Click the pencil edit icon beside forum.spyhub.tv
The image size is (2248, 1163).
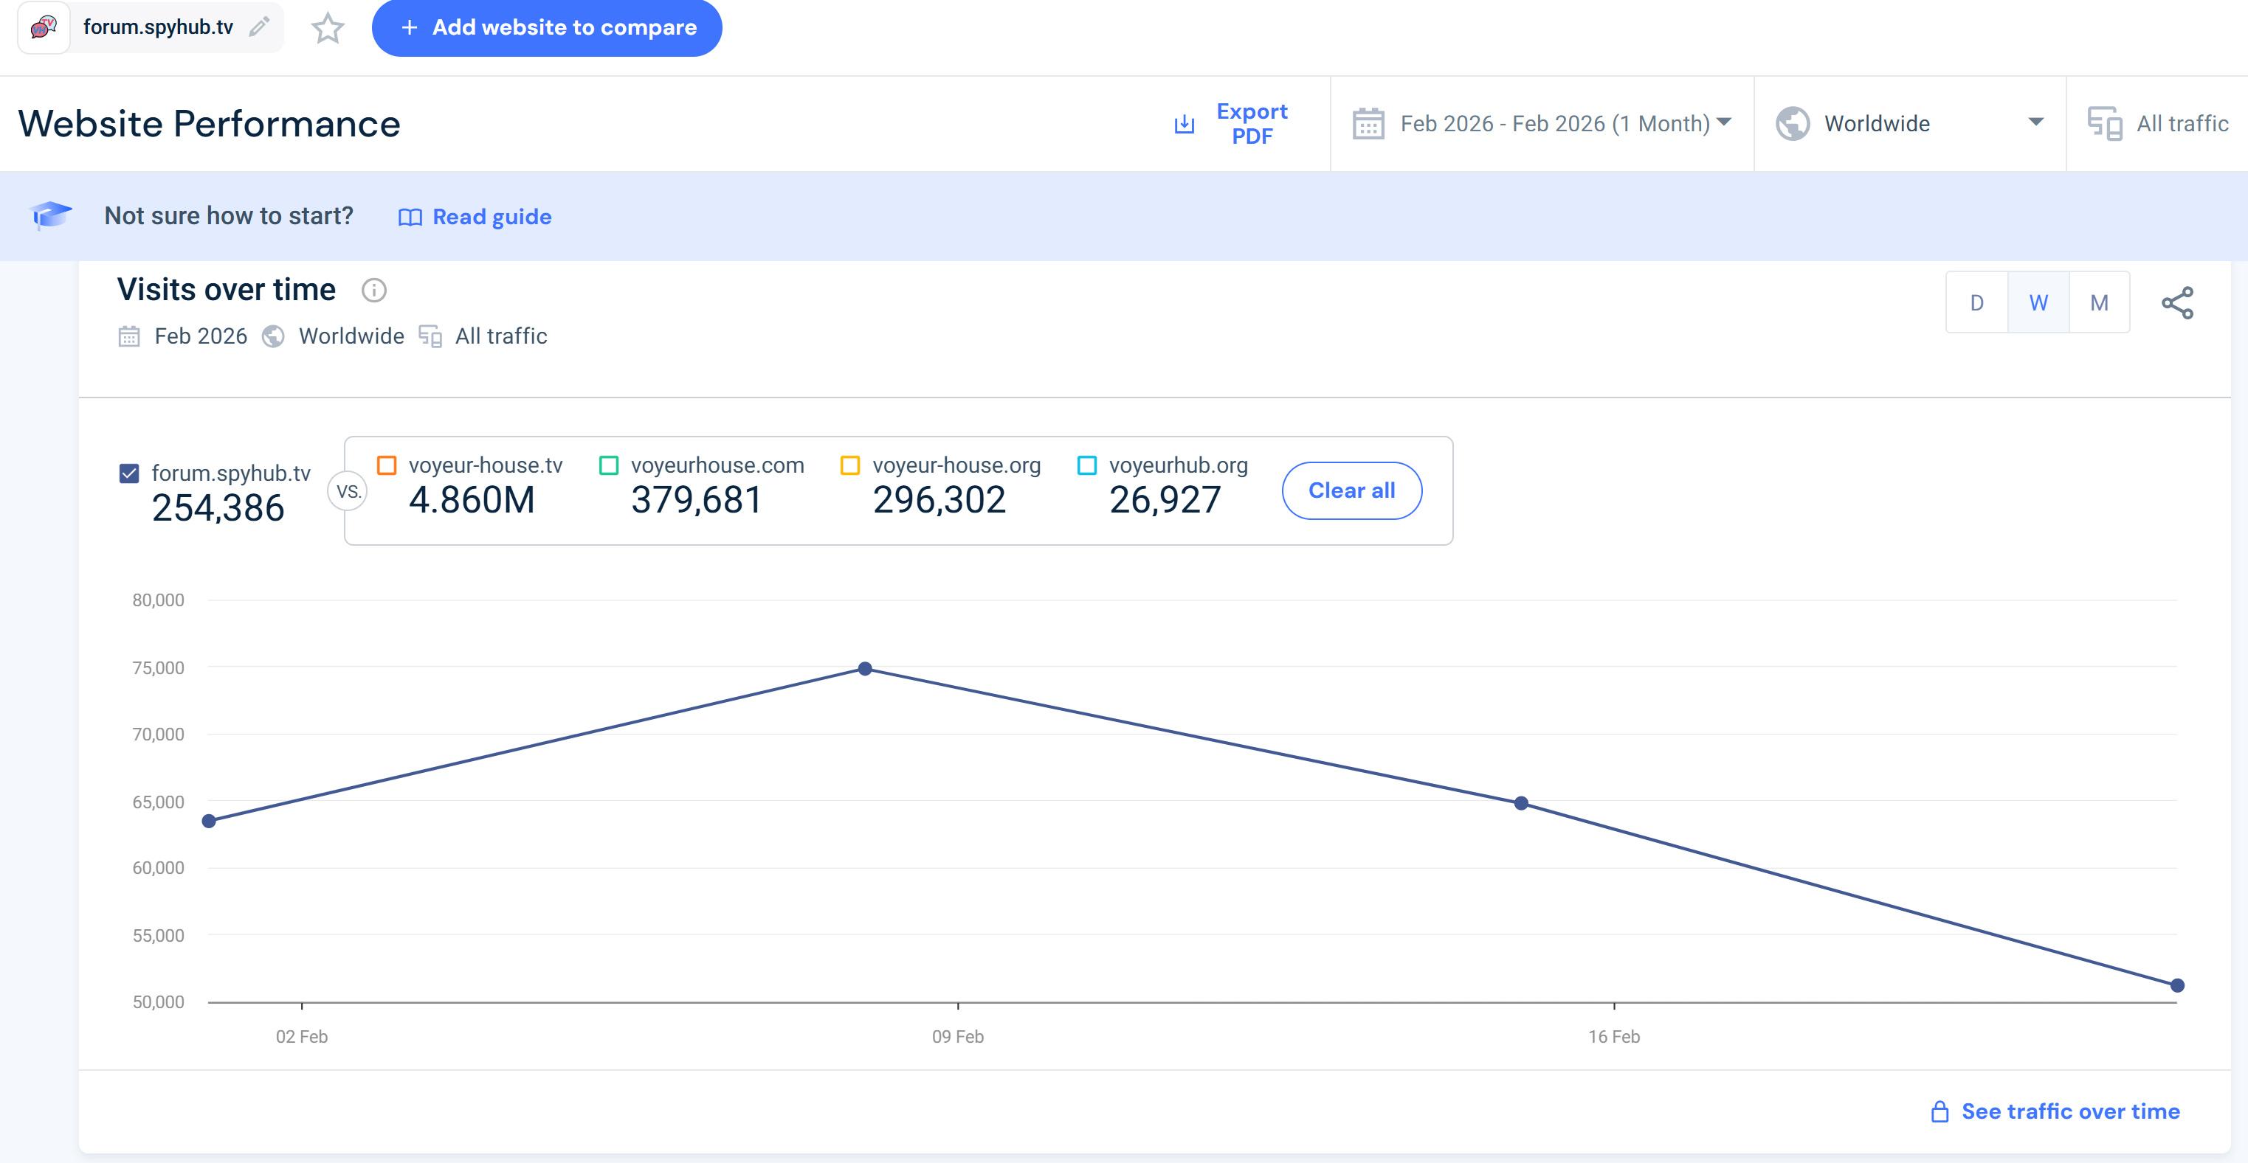[x=258, y=27]
